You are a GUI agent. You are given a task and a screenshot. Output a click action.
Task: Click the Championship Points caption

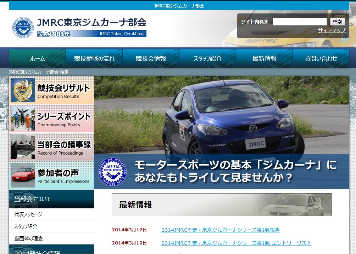pos(59,125)
